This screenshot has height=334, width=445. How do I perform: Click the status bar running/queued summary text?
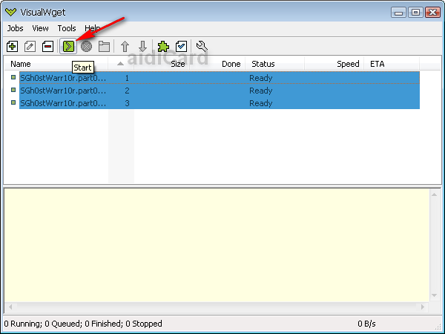(x=83, y=324)
